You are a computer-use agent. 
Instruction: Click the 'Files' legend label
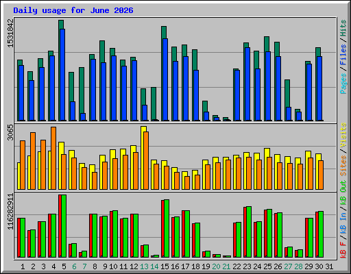coord(343,55)
